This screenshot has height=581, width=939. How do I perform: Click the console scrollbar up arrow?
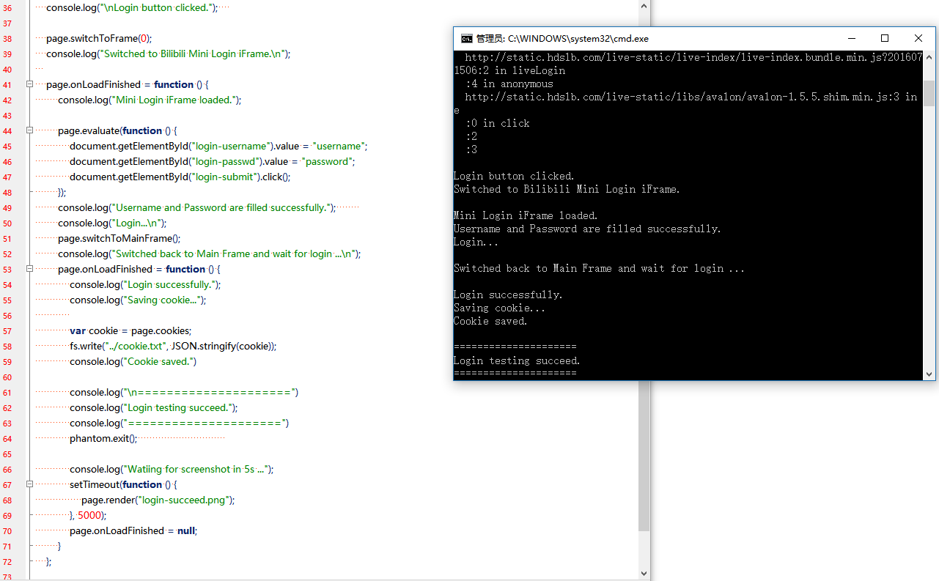tap(929, 58)
